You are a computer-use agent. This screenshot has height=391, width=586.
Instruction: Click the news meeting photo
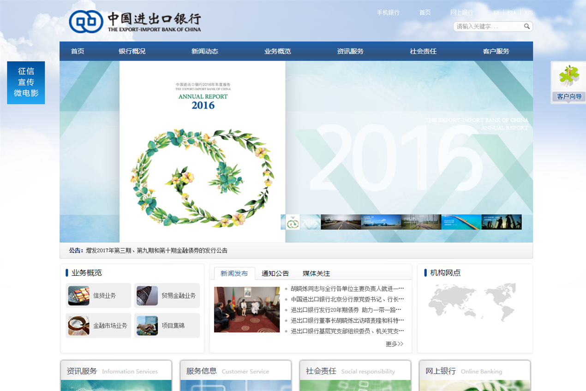tap(247, 309)
